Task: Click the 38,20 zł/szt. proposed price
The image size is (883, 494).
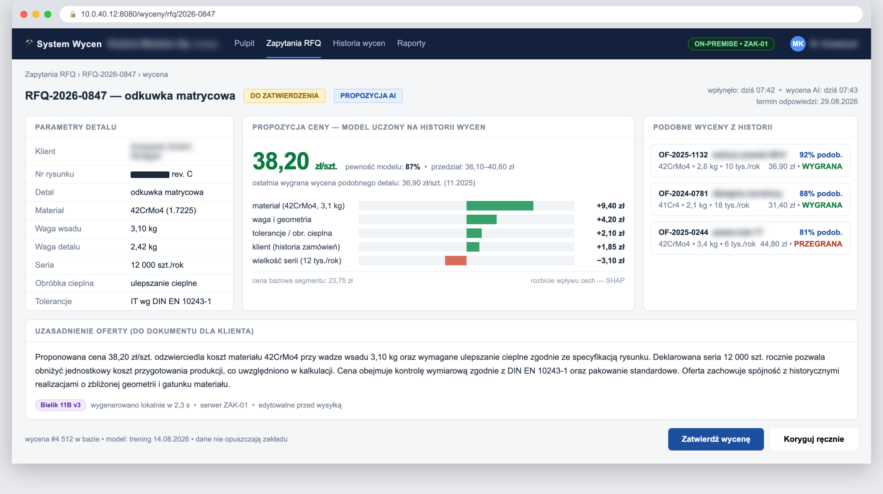Action: [295, 161]
